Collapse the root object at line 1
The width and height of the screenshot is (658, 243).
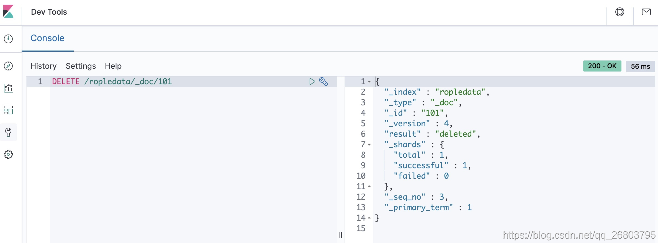click(x=369, y=82)
